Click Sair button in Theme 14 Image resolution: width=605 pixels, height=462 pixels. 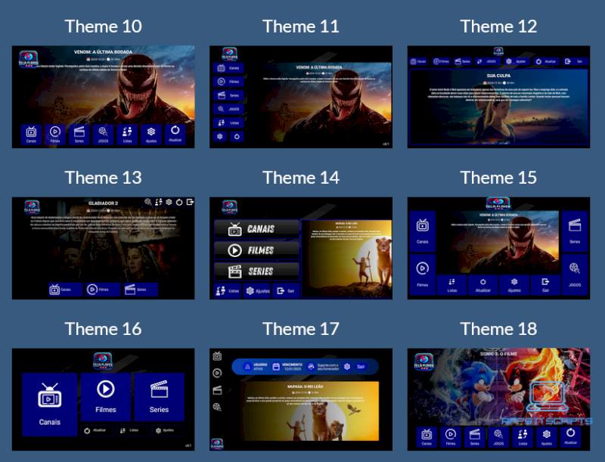286,291
